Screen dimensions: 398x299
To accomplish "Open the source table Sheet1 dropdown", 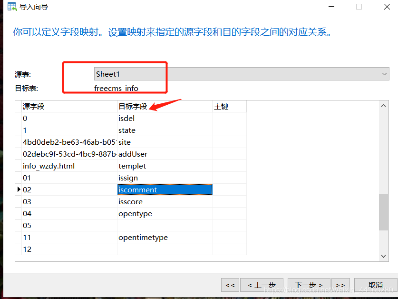I will pos(242,74).
